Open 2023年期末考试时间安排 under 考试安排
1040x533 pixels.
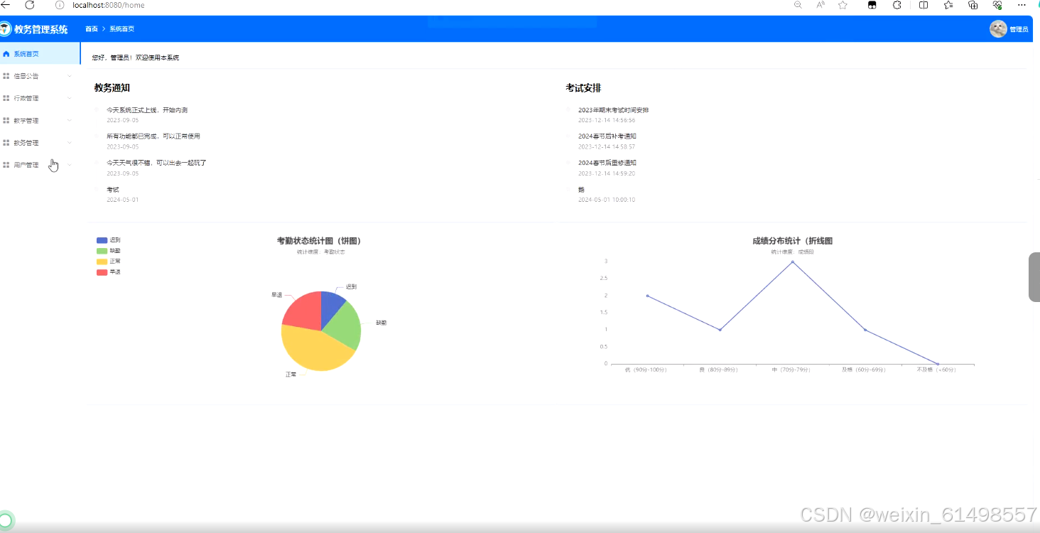pyautogui.click(x=614, y=109)
